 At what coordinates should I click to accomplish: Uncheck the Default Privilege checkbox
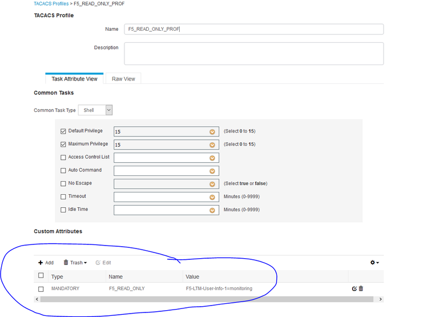point(63,131)
